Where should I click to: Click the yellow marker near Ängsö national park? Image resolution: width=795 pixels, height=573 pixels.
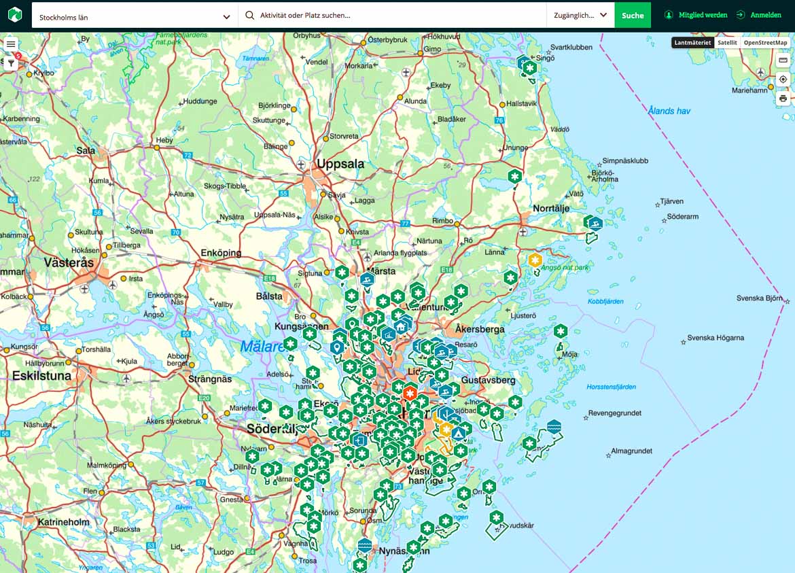pos(535,259)
